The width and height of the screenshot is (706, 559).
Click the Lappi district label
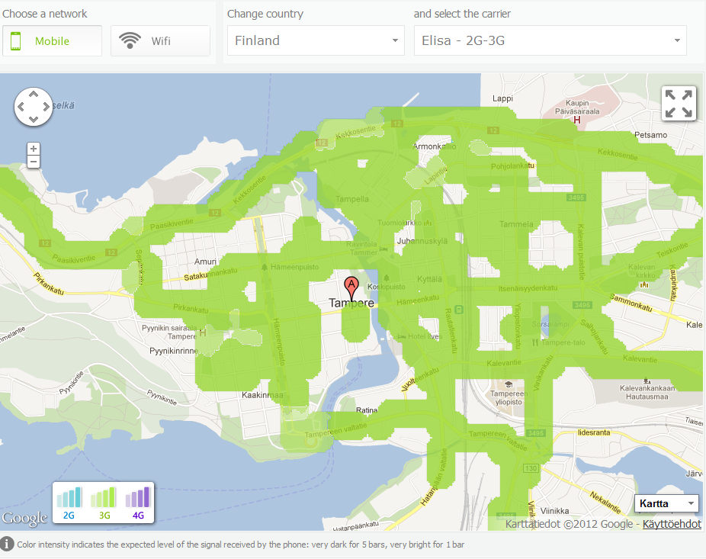(502, 98)
